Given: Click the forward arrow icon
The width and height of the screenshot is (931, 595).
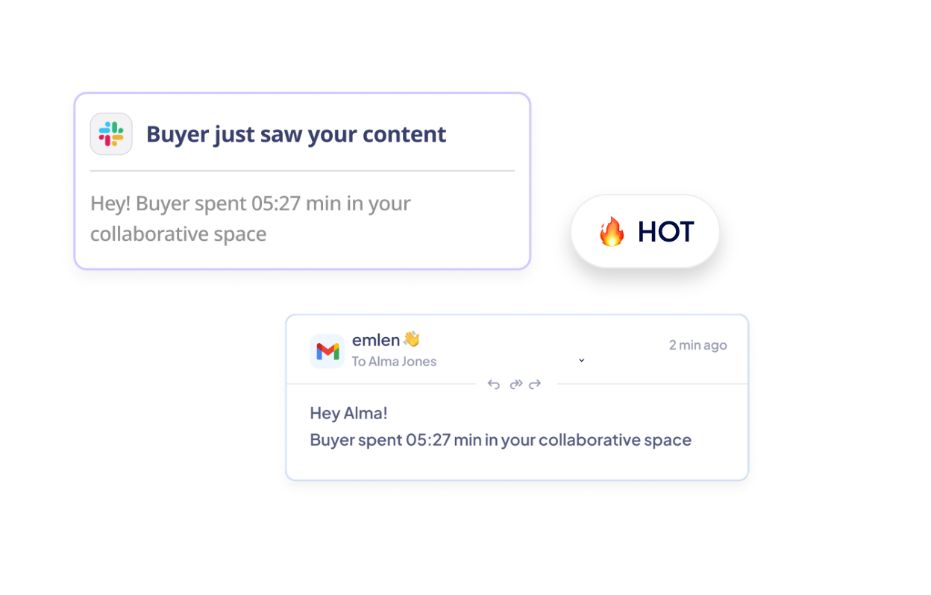Looking at the screenshot, I should click(x=535, y=385).
